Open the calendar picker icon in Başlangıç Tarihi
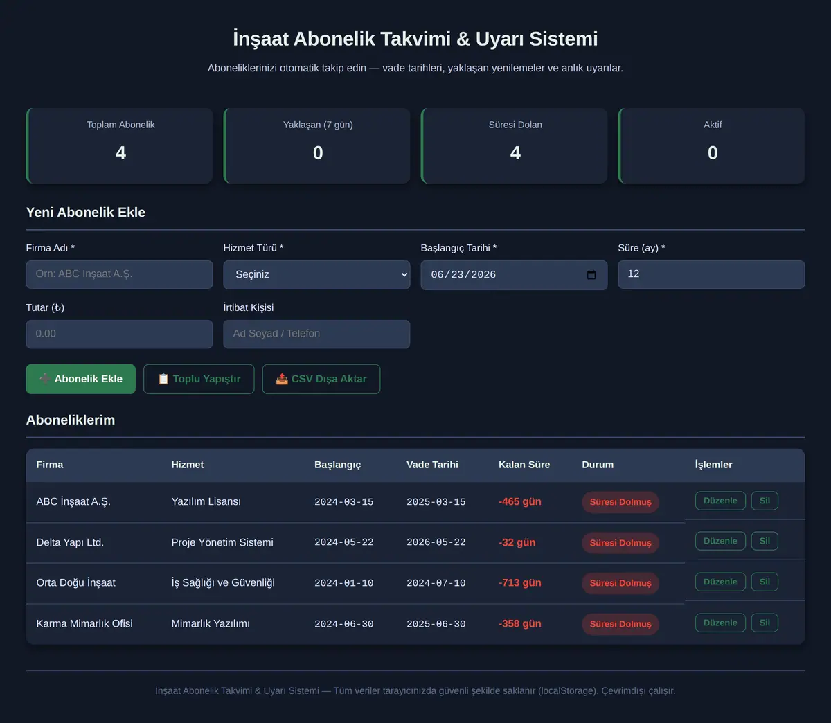Viewport: 831px width, 723px height. [x=591, y=275]
